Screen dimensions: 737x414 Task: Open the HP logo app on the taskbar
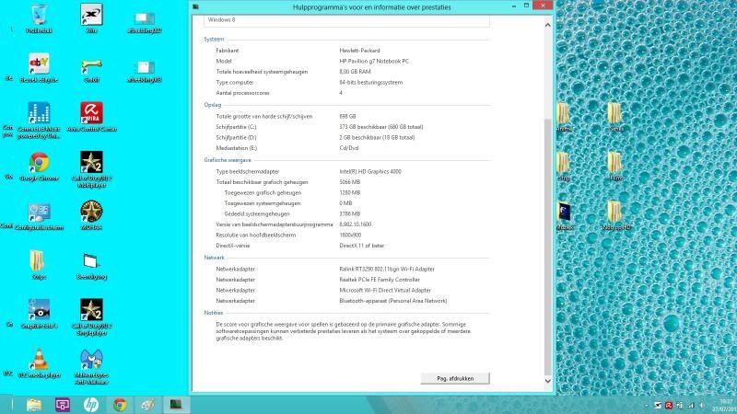click(91, 405)
